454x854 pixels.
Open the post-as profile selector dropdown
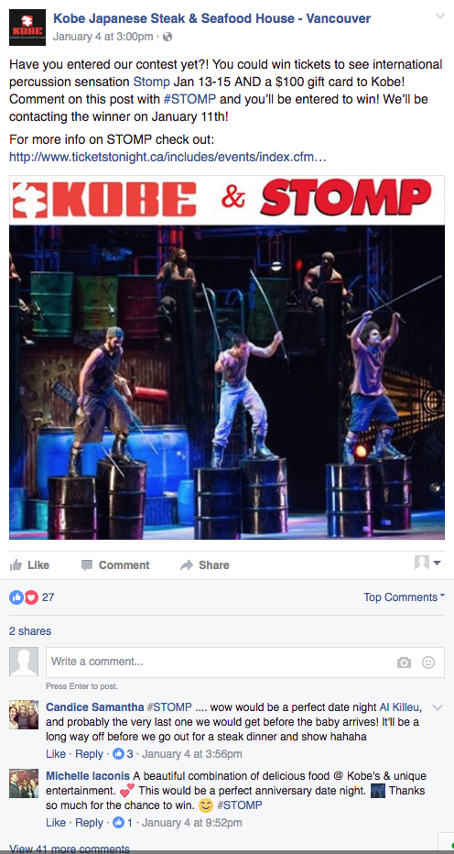(427, 563)
